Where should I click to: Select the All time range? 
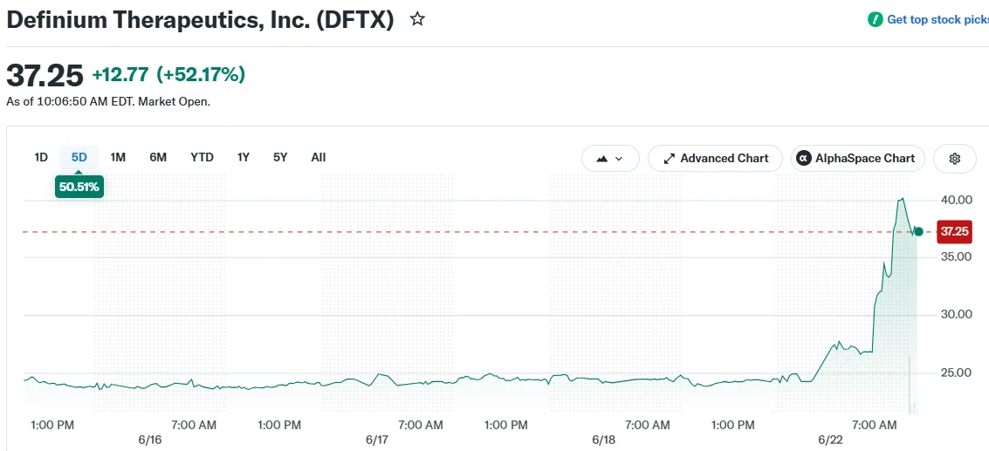(x=319, y=157)
